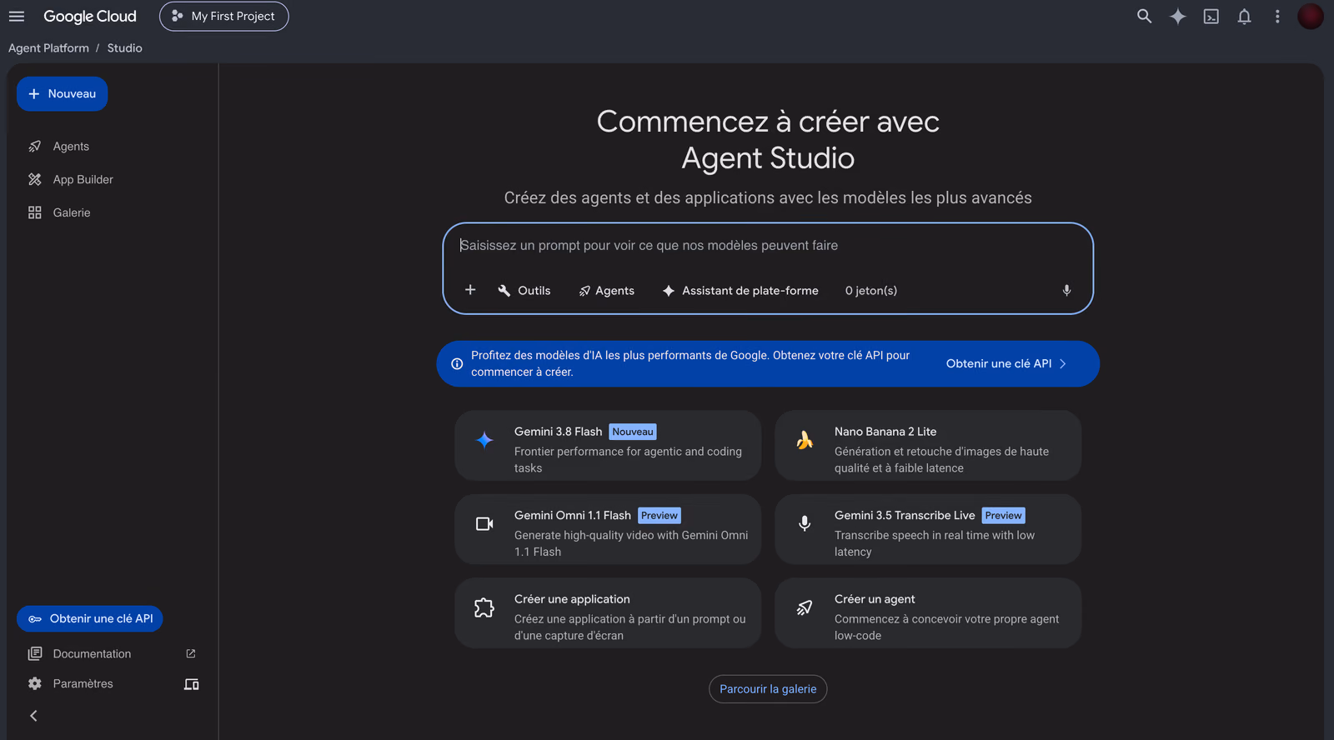Click the key icon in sidebar API button
Image resolution: width=1334 pixels, height=740 pixels.
coord(35,619)
